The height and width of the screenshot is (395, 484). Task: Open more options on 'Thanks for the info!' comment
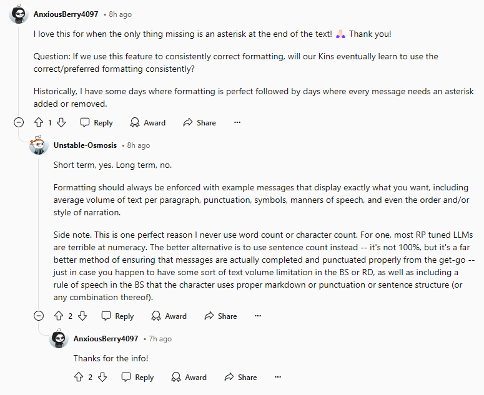click(278, 377)
